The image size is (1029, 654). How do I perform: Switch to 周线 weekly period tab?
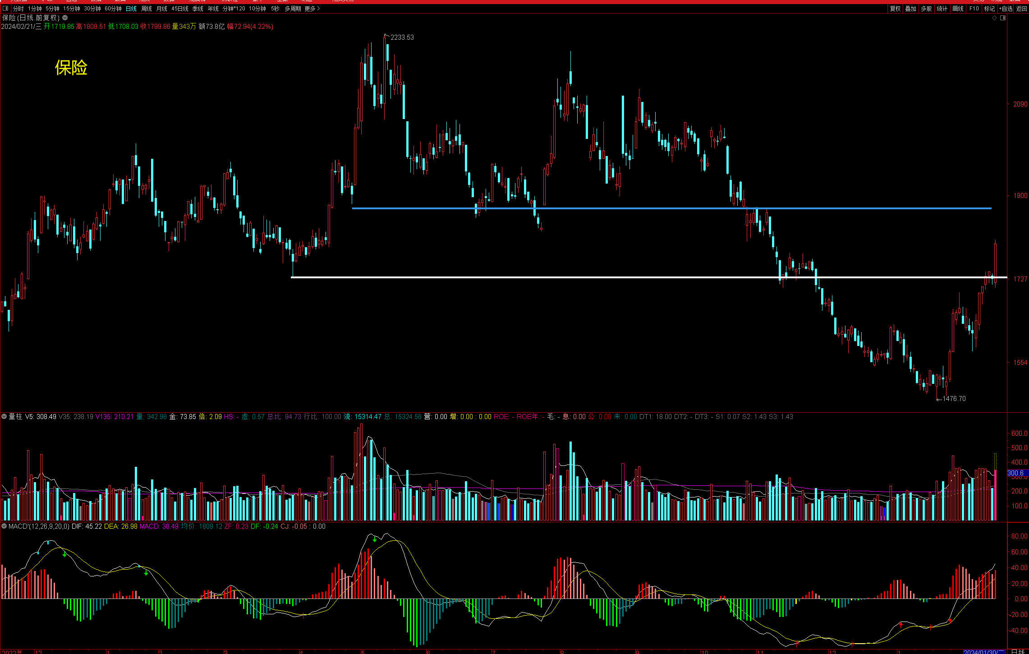[147, 9]
